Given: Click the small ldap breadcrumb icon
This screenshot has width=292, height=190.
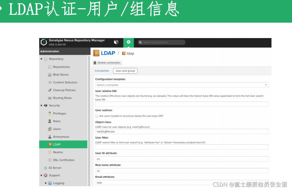Looking at the screenshot, I should click(124, 54).
